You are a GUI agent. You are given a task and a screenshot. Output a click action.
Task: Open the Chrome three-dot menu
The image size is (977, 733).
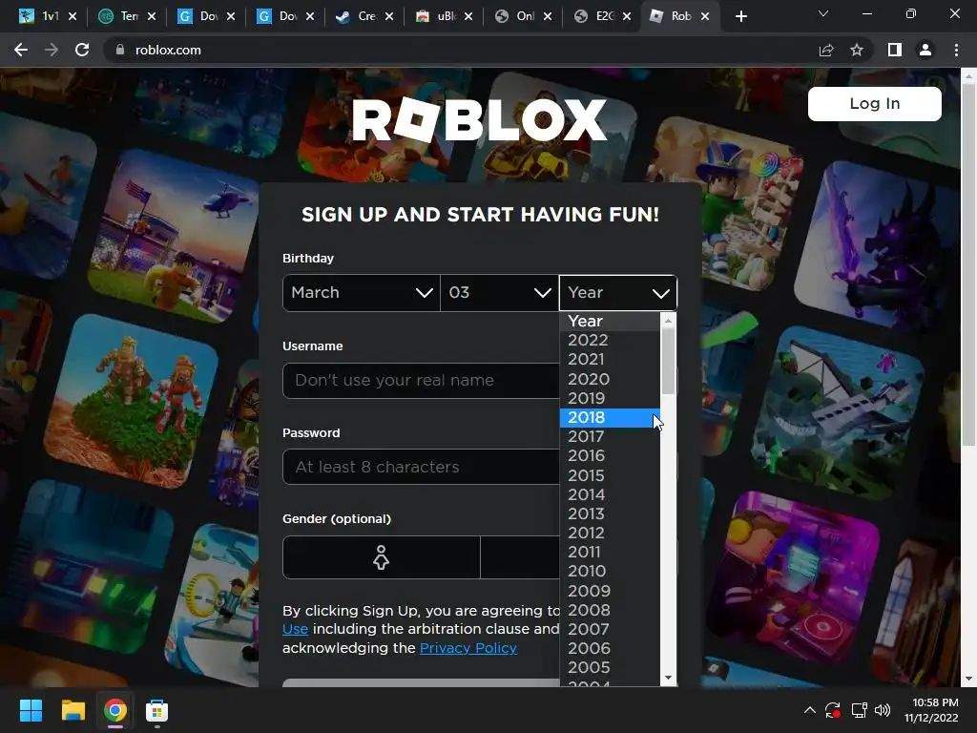point(956,50)
